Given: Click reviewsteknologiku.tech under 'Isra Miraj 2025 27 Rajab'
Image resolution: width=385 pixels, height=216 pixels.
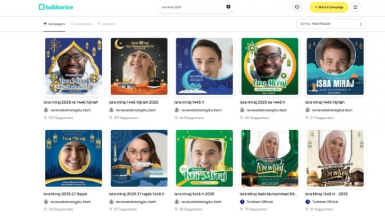Looking at the screenshot, I should (x=71, y=202).
